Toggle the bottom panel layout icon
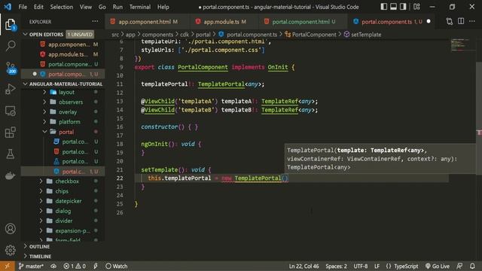Image resolution: width=482 pixels, height=271 pixels. click(393, 7)
